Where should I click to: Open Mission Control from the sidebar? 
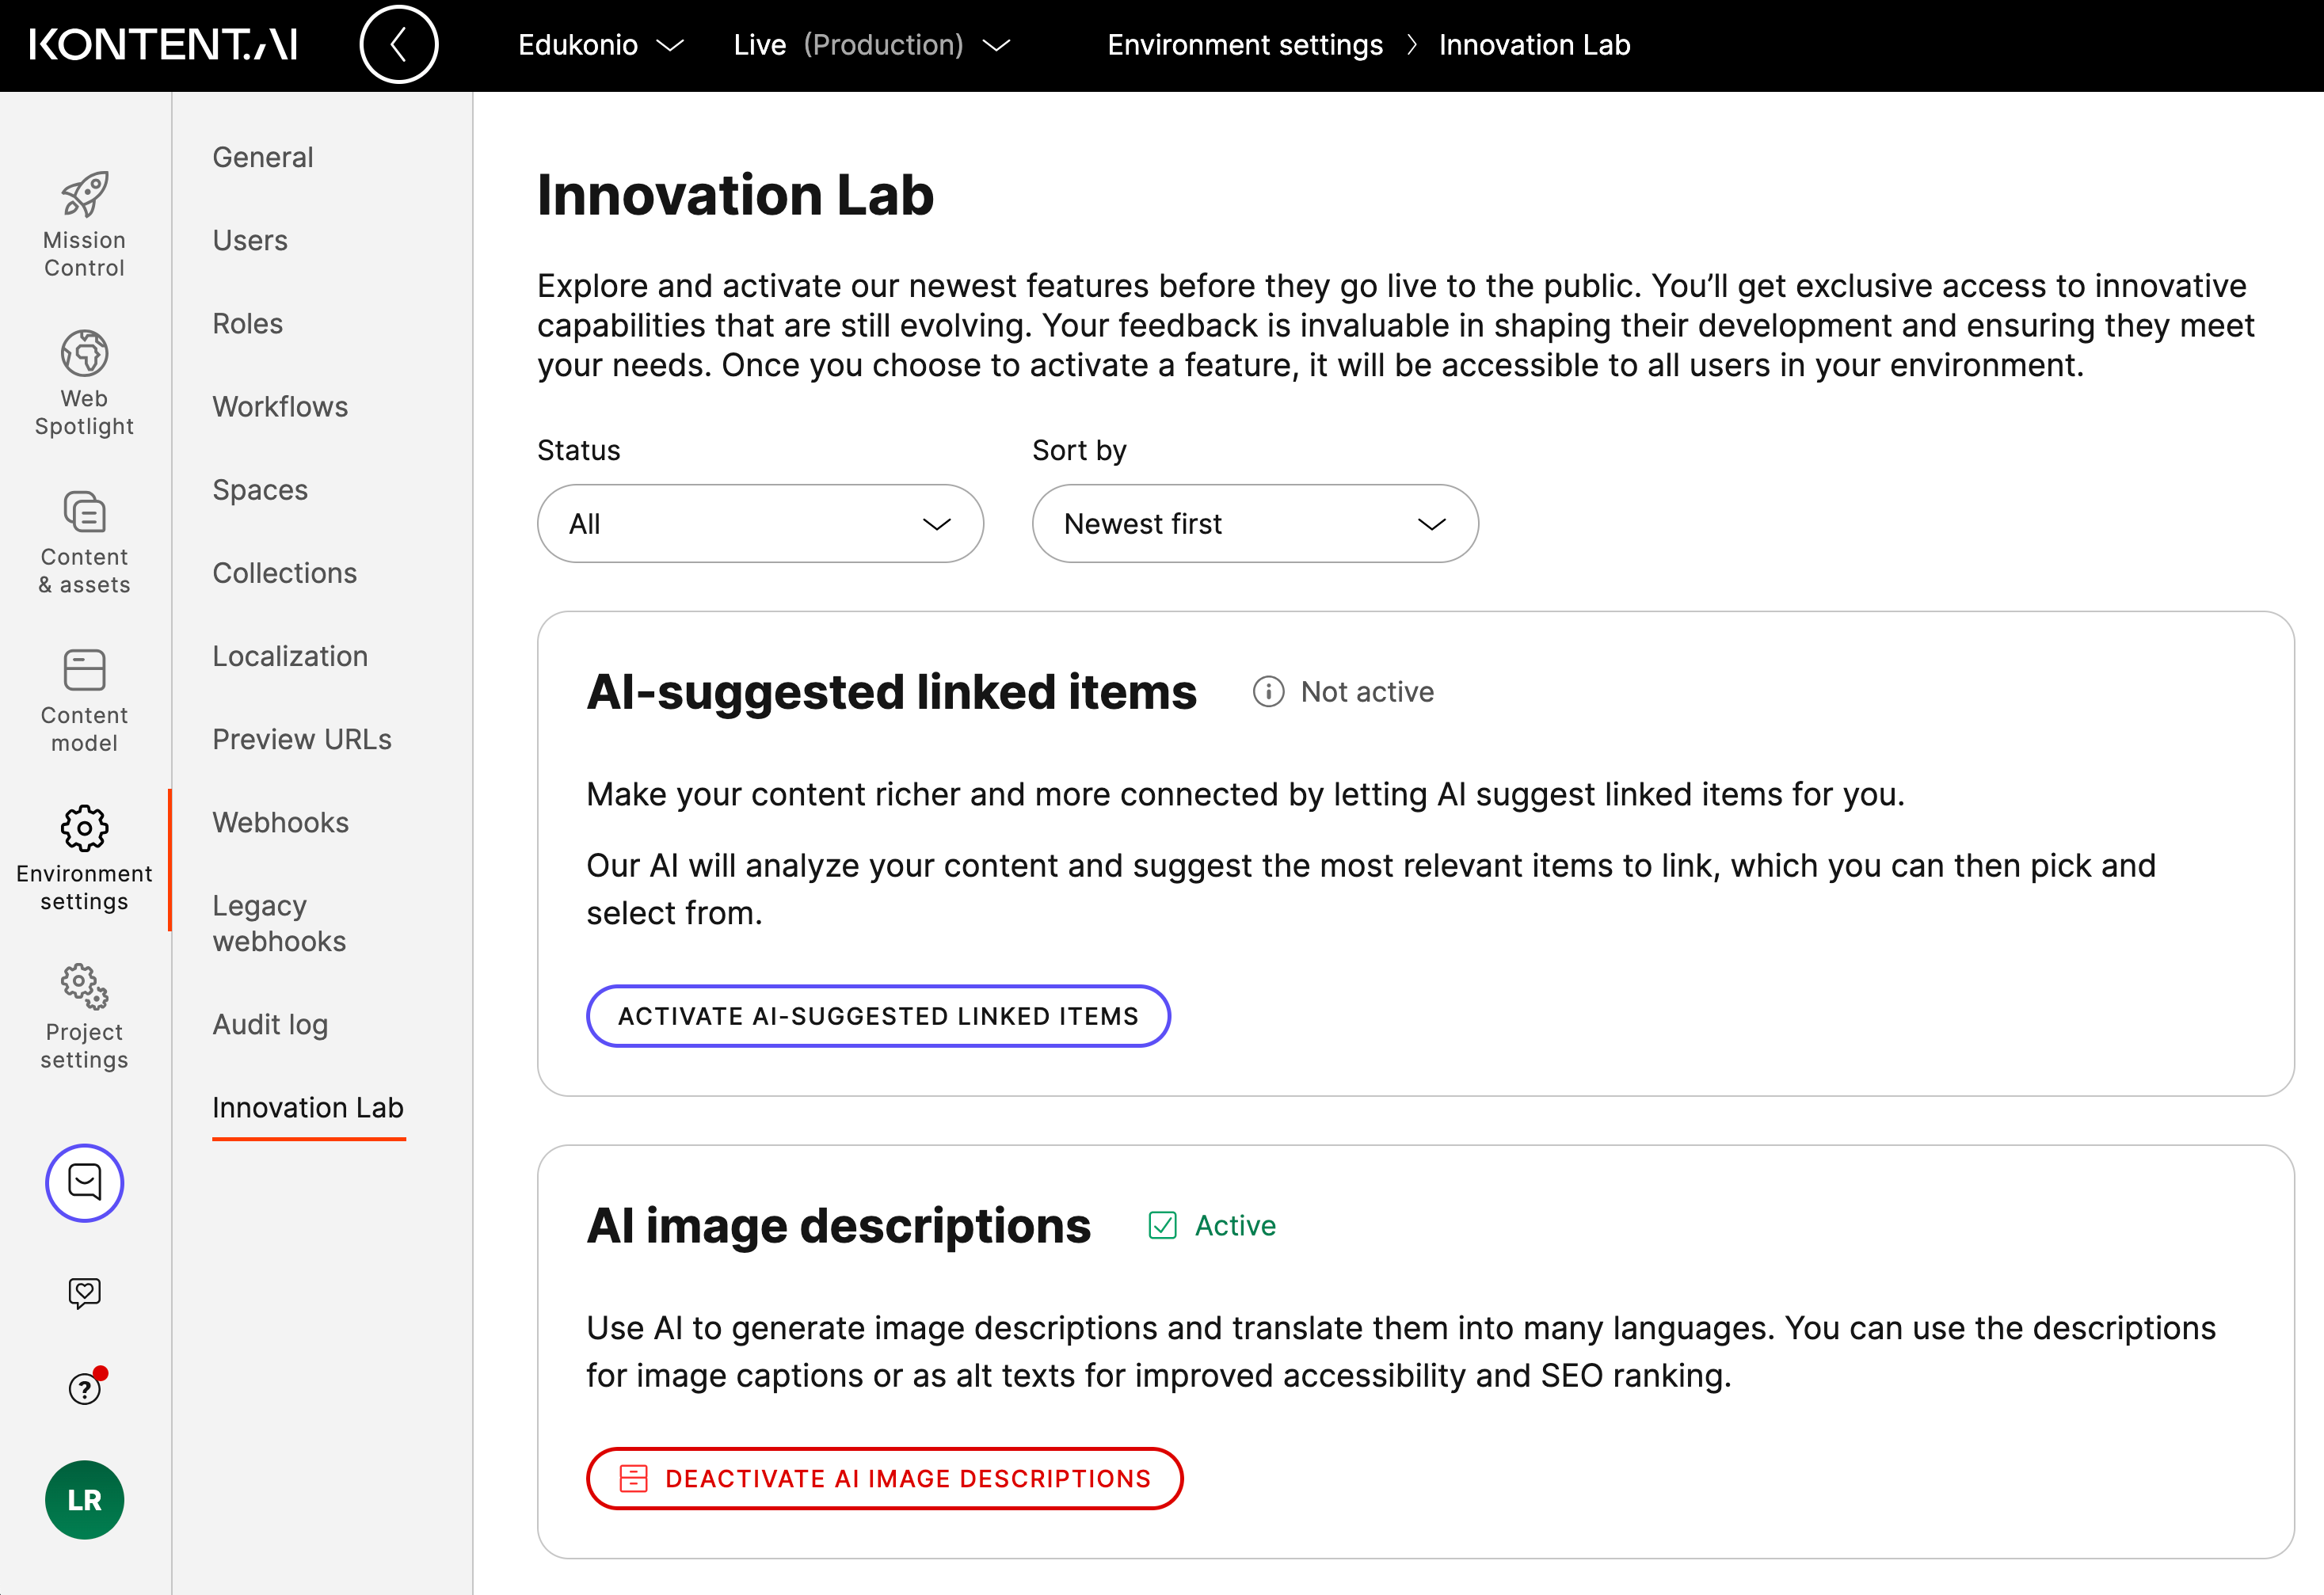coord(84,222)
